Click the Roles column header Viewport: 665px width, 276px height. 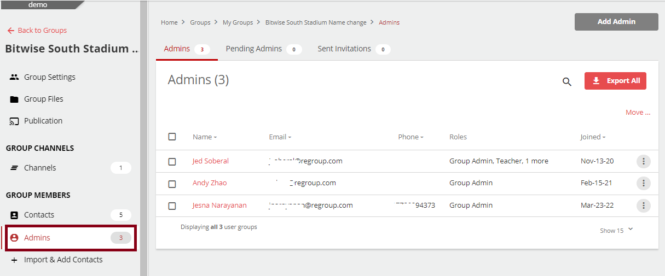(458, 137)
